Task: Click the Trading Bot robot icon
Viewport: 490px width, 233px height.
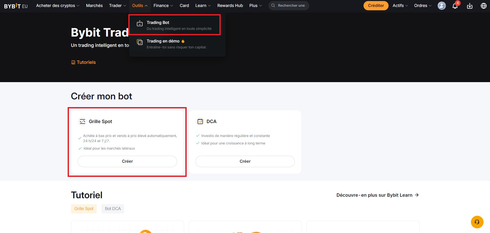Action: point(140,23)
